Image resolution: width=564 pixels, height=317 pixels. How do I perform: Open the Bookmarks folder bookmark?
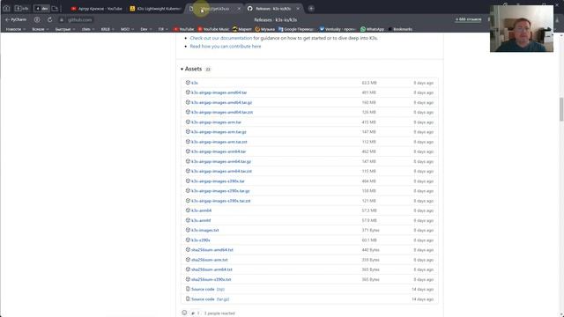pos(400,29)
